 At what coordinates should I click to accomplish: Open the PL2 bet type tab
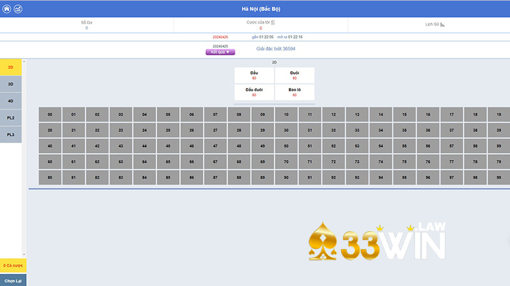pyautogui.click(x=11, y=118)
